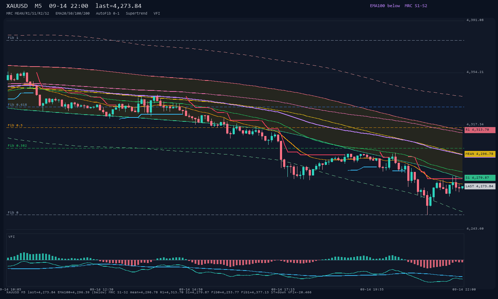The image size is (498, 299).
Task: Click the "MRC MEAN/R1/S1/R2/S2" legend entry
Action: tap(28, 14)
